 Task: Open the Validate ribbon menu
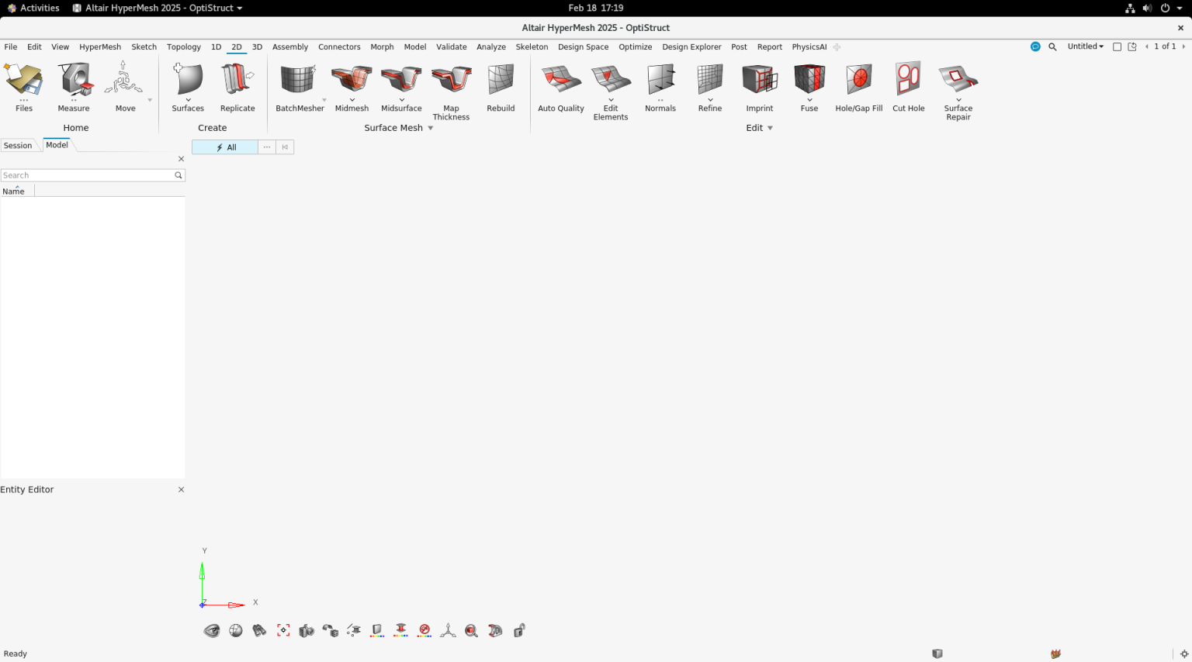(451, 47)
